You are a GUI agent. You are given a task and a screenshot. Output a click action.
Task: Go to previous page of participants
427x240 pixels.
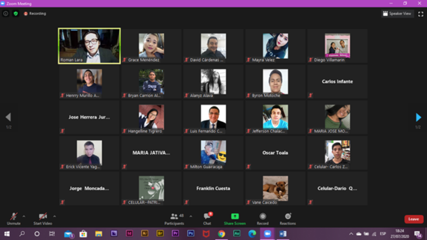click(x=8, y=117)
